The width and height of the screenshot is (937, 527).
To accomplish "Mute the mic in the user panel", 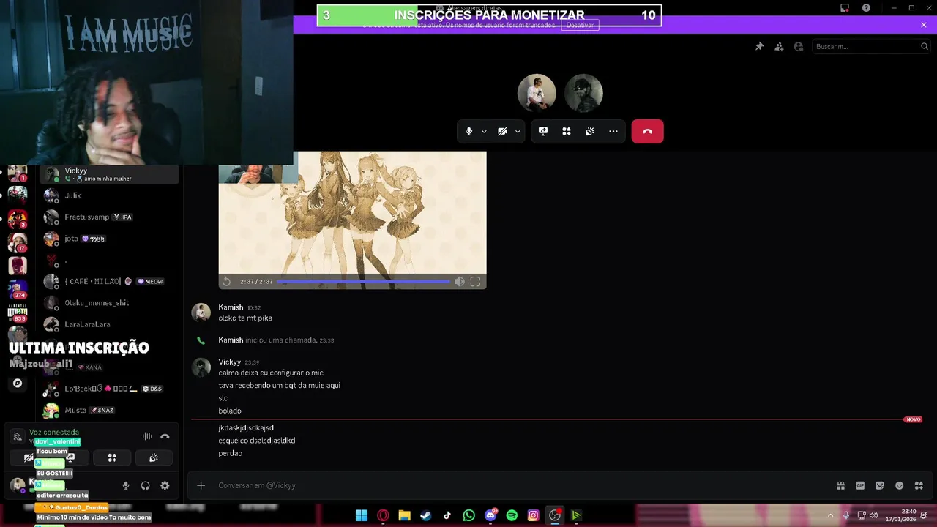I will click(x=126, y=485).
